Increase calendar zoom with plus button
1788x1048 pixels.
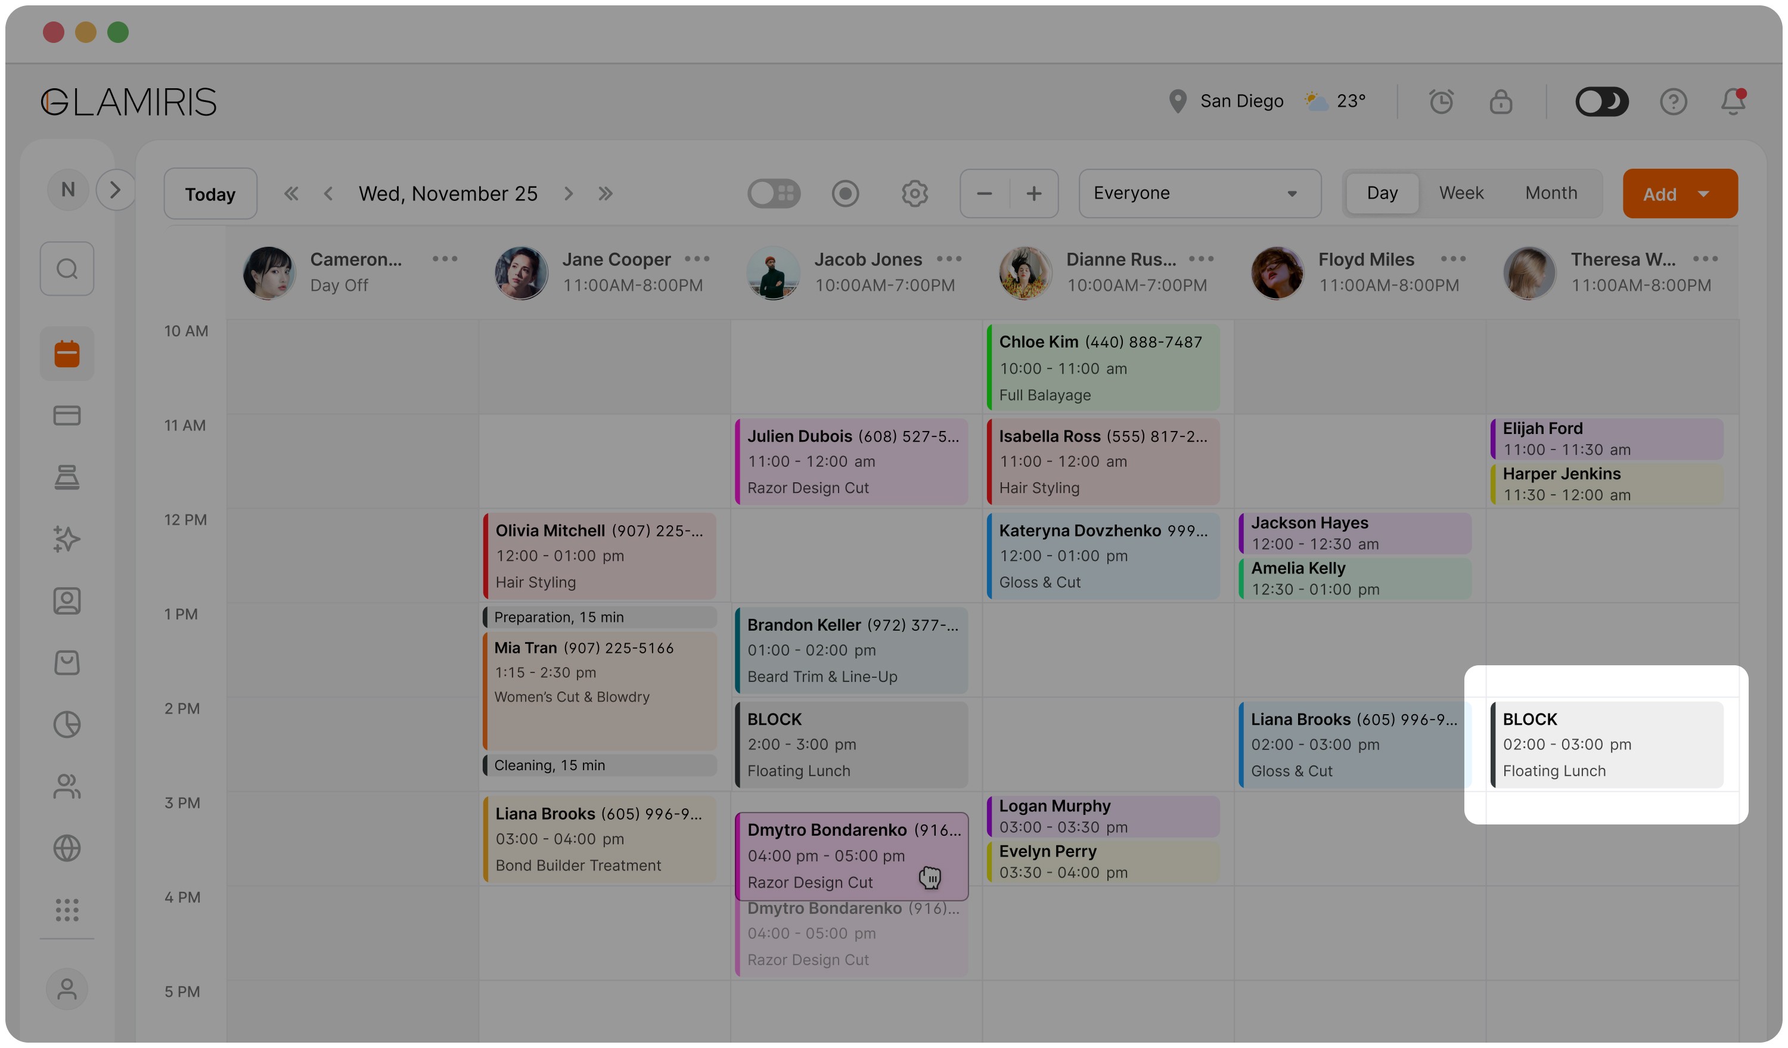[1034, 193]
